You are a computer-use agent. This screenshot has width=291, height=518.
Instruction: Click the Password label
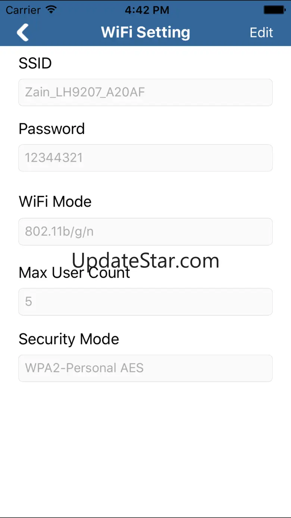52,129
